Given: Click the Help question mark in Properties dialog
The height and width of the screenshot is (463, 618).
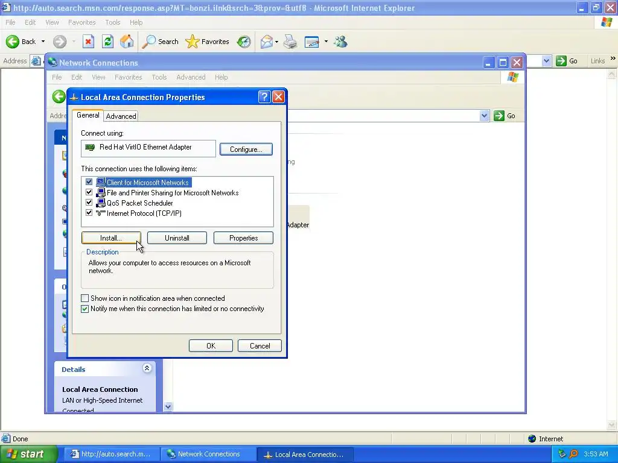Looking at the screenshot, I should (264, 97).
